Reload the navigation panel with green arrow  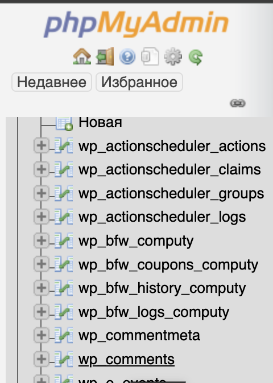(x=196, y=57)
